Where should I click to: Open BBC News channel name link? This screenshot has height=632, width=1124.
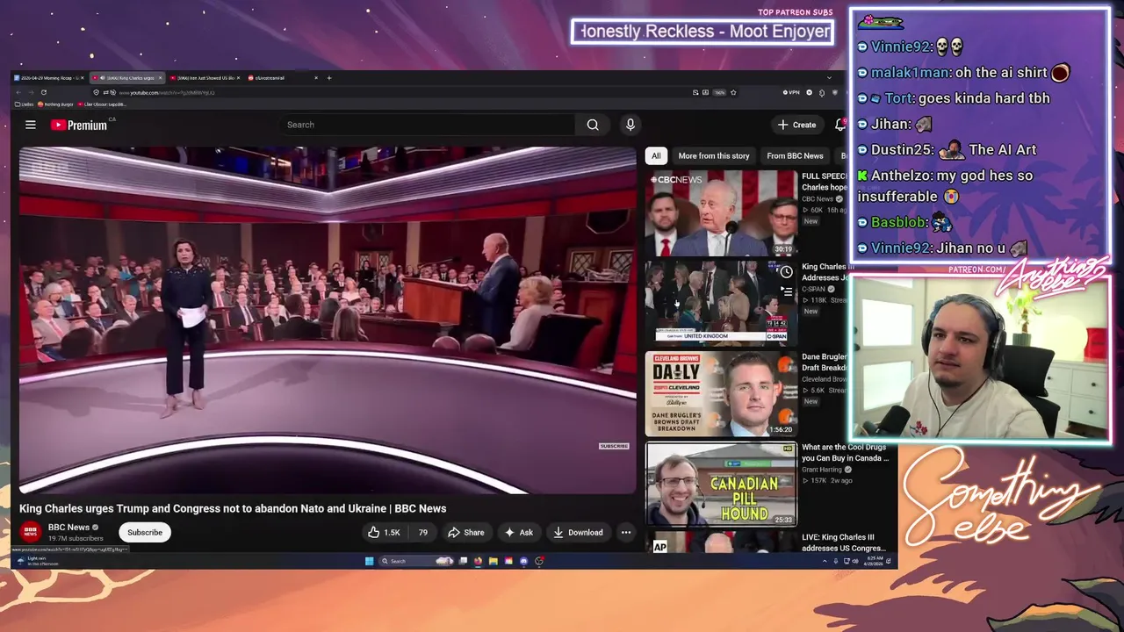pos(68,528)
